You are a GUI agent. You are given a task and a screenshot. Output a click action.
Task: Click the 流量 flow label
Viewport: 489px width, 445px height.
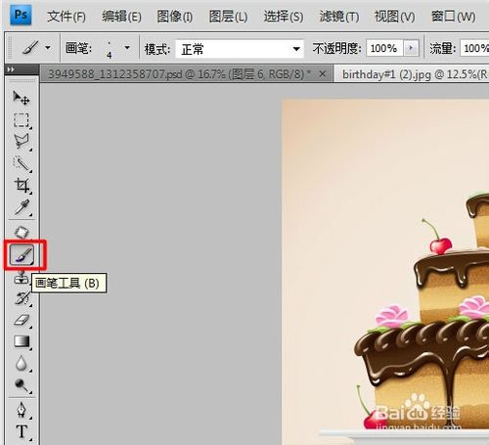click(443, 49)
